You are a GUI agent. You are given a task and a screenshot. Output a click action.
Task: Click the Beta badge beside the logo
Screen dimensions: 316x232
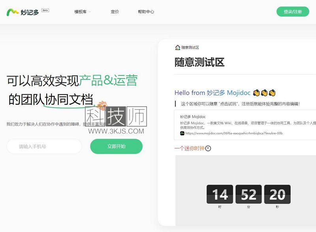(x=45, y=10)
